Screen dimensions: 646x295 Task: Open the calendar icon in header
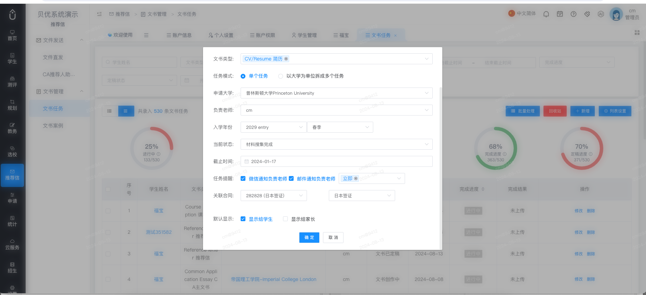[x=560, y=14]
